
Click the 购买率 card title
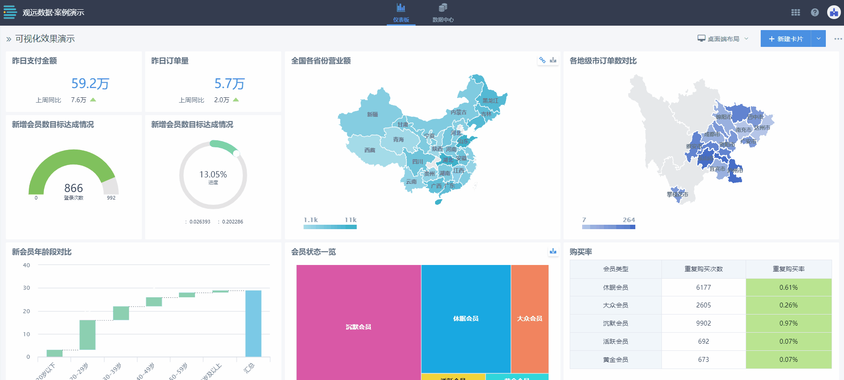click(x=581, y=252)
